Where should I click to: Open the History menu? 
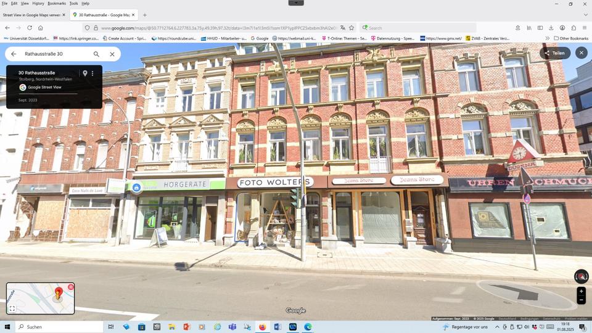tap(38, 4)
